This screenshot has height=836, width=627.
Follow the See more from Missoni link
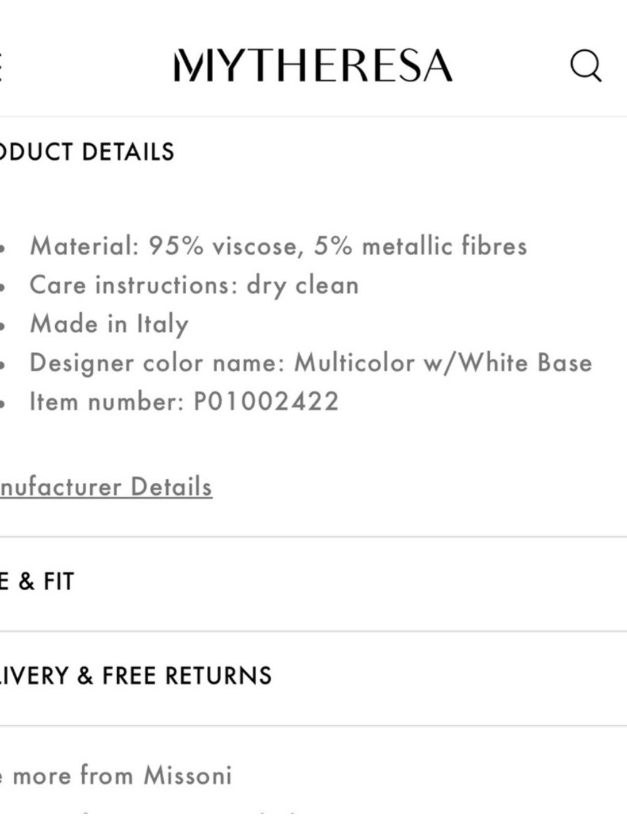pos(116,776)
